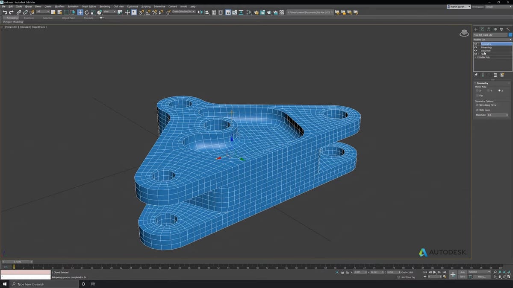Select the Rotate transform tool
The width and height of the screenshot is (513, 288).
click(86, 12)
